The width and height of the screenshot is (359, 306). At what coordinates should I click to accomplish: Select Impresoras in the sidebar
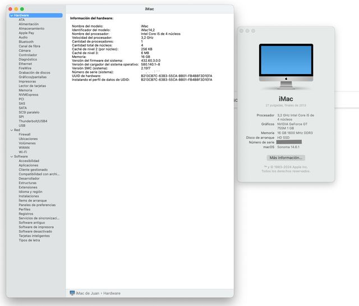point(27,81)
